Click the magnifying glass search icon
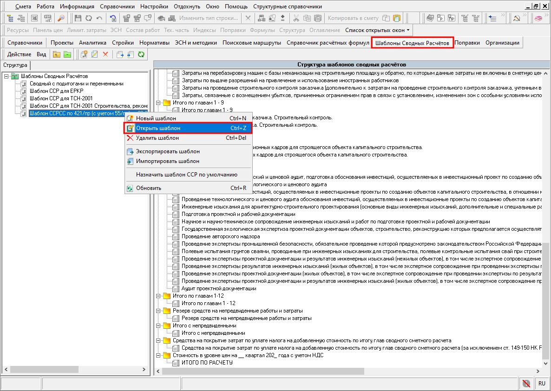 (x=61, y=19)
